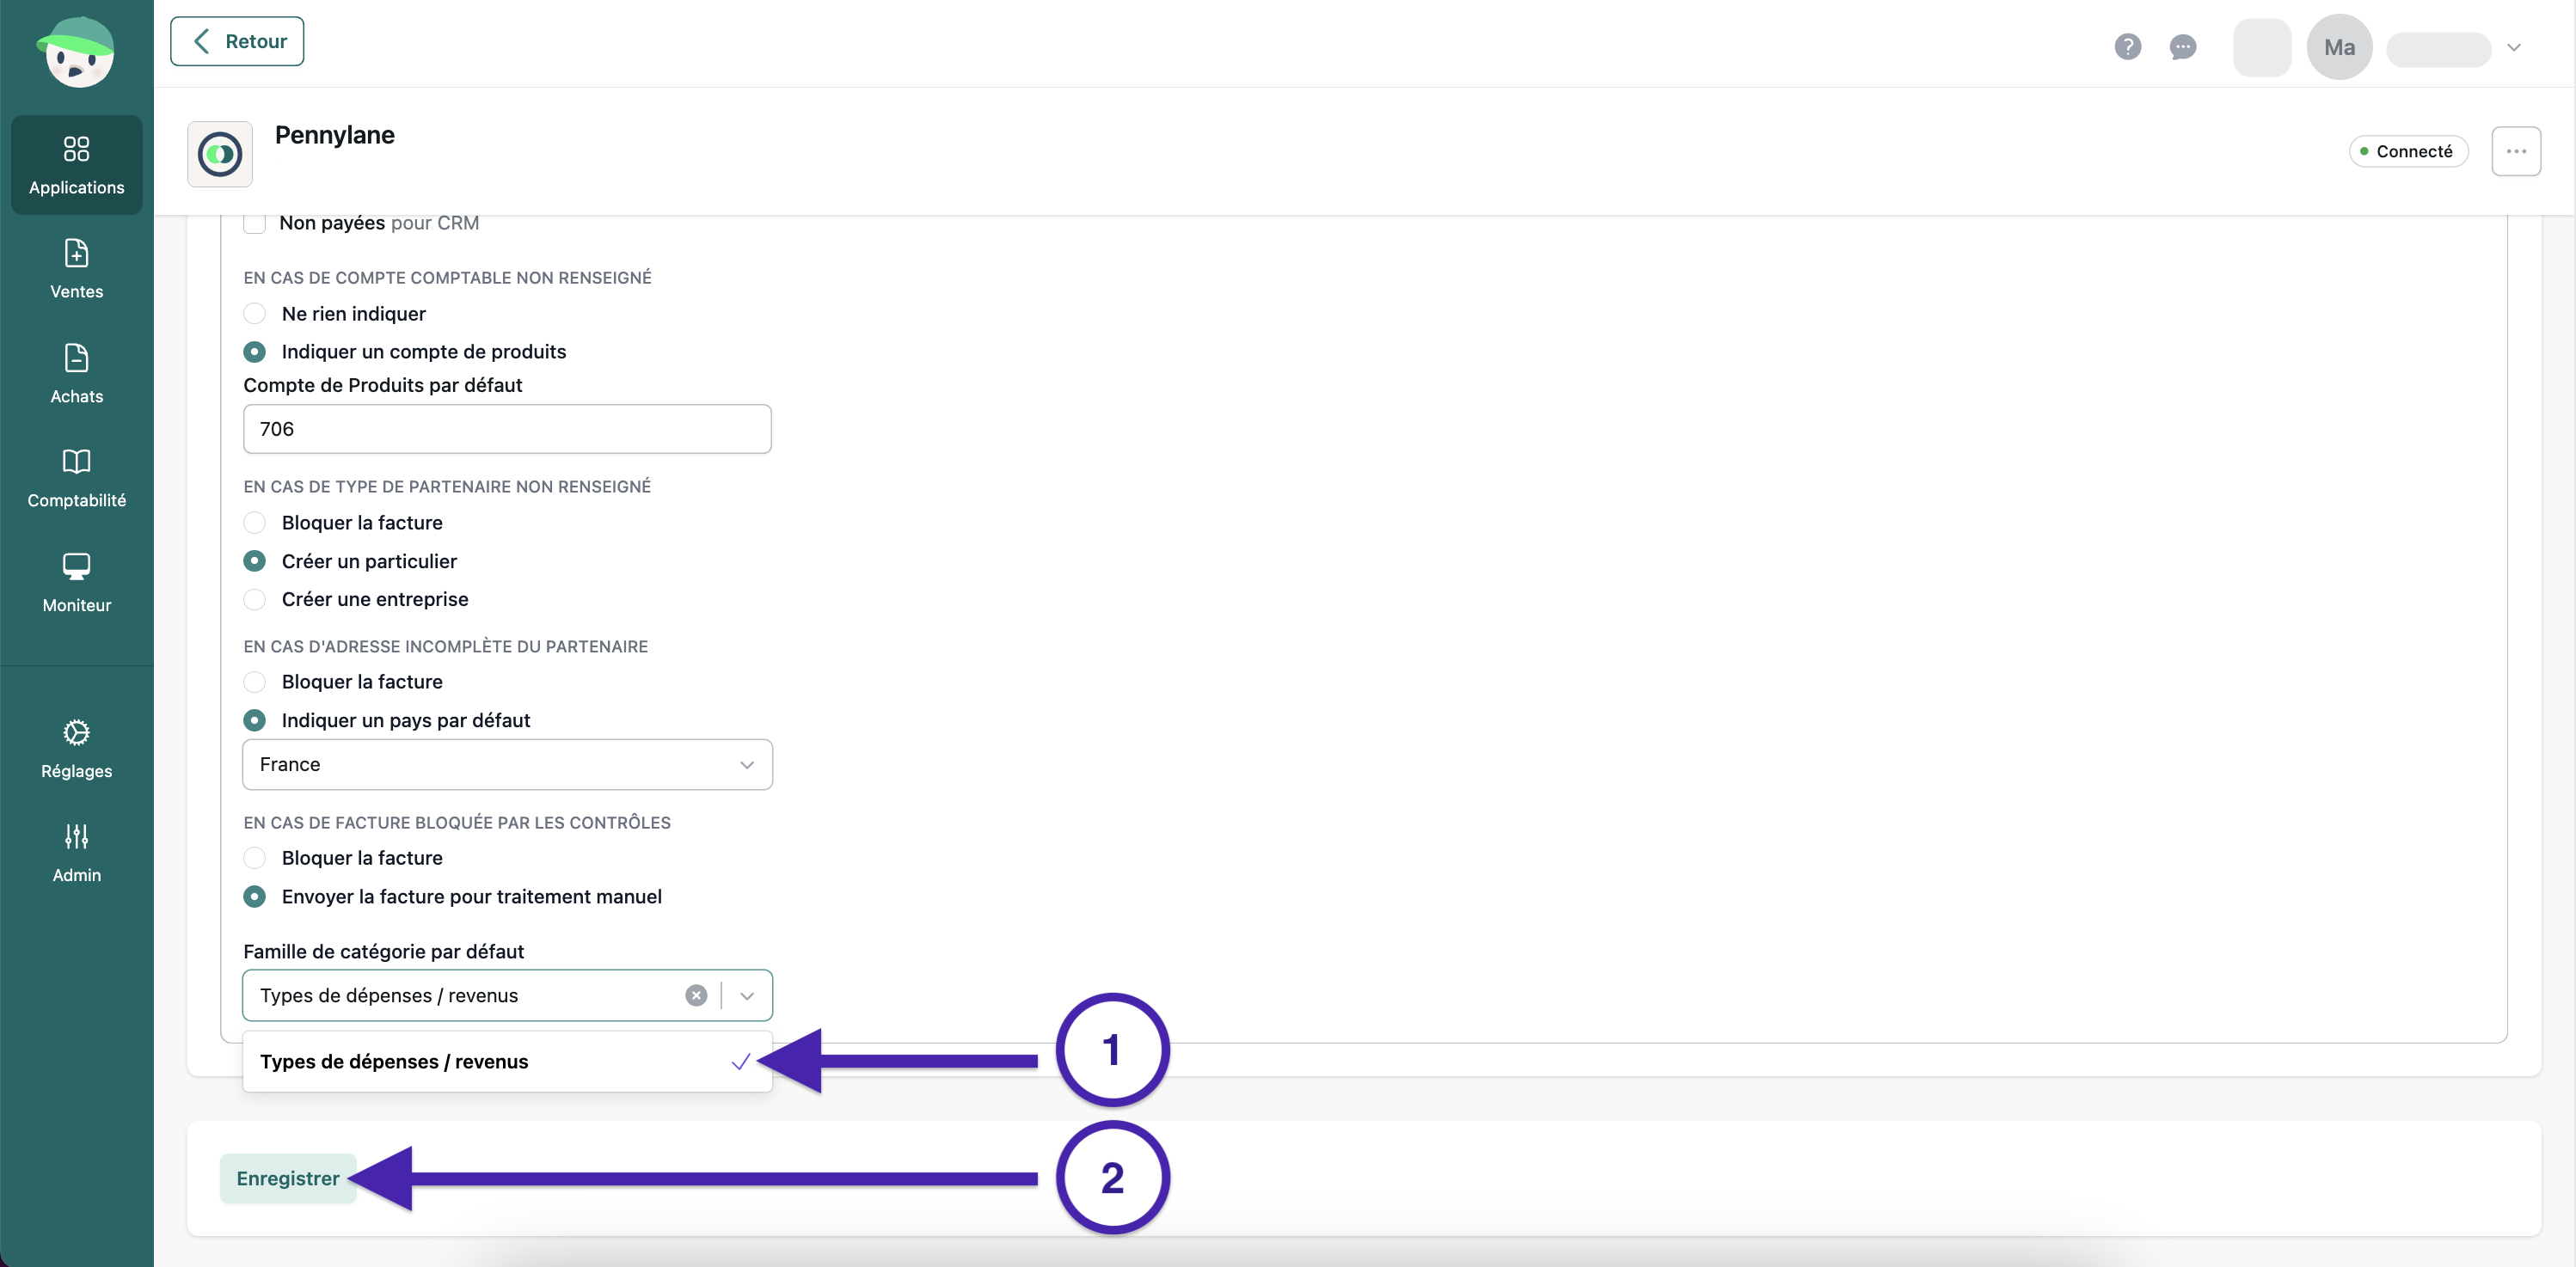Select Créer une entreprise radio option
Screen dimensions: 2576x1267
tap(255, 599)
